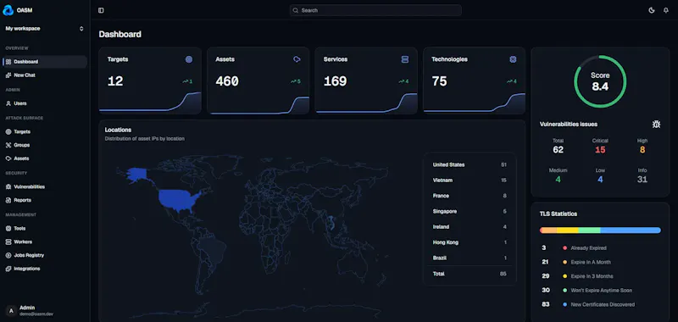Screen dimensions: 678x322
Task: Click High vulnerabilities count 8
Action: [x=642, y=150]
